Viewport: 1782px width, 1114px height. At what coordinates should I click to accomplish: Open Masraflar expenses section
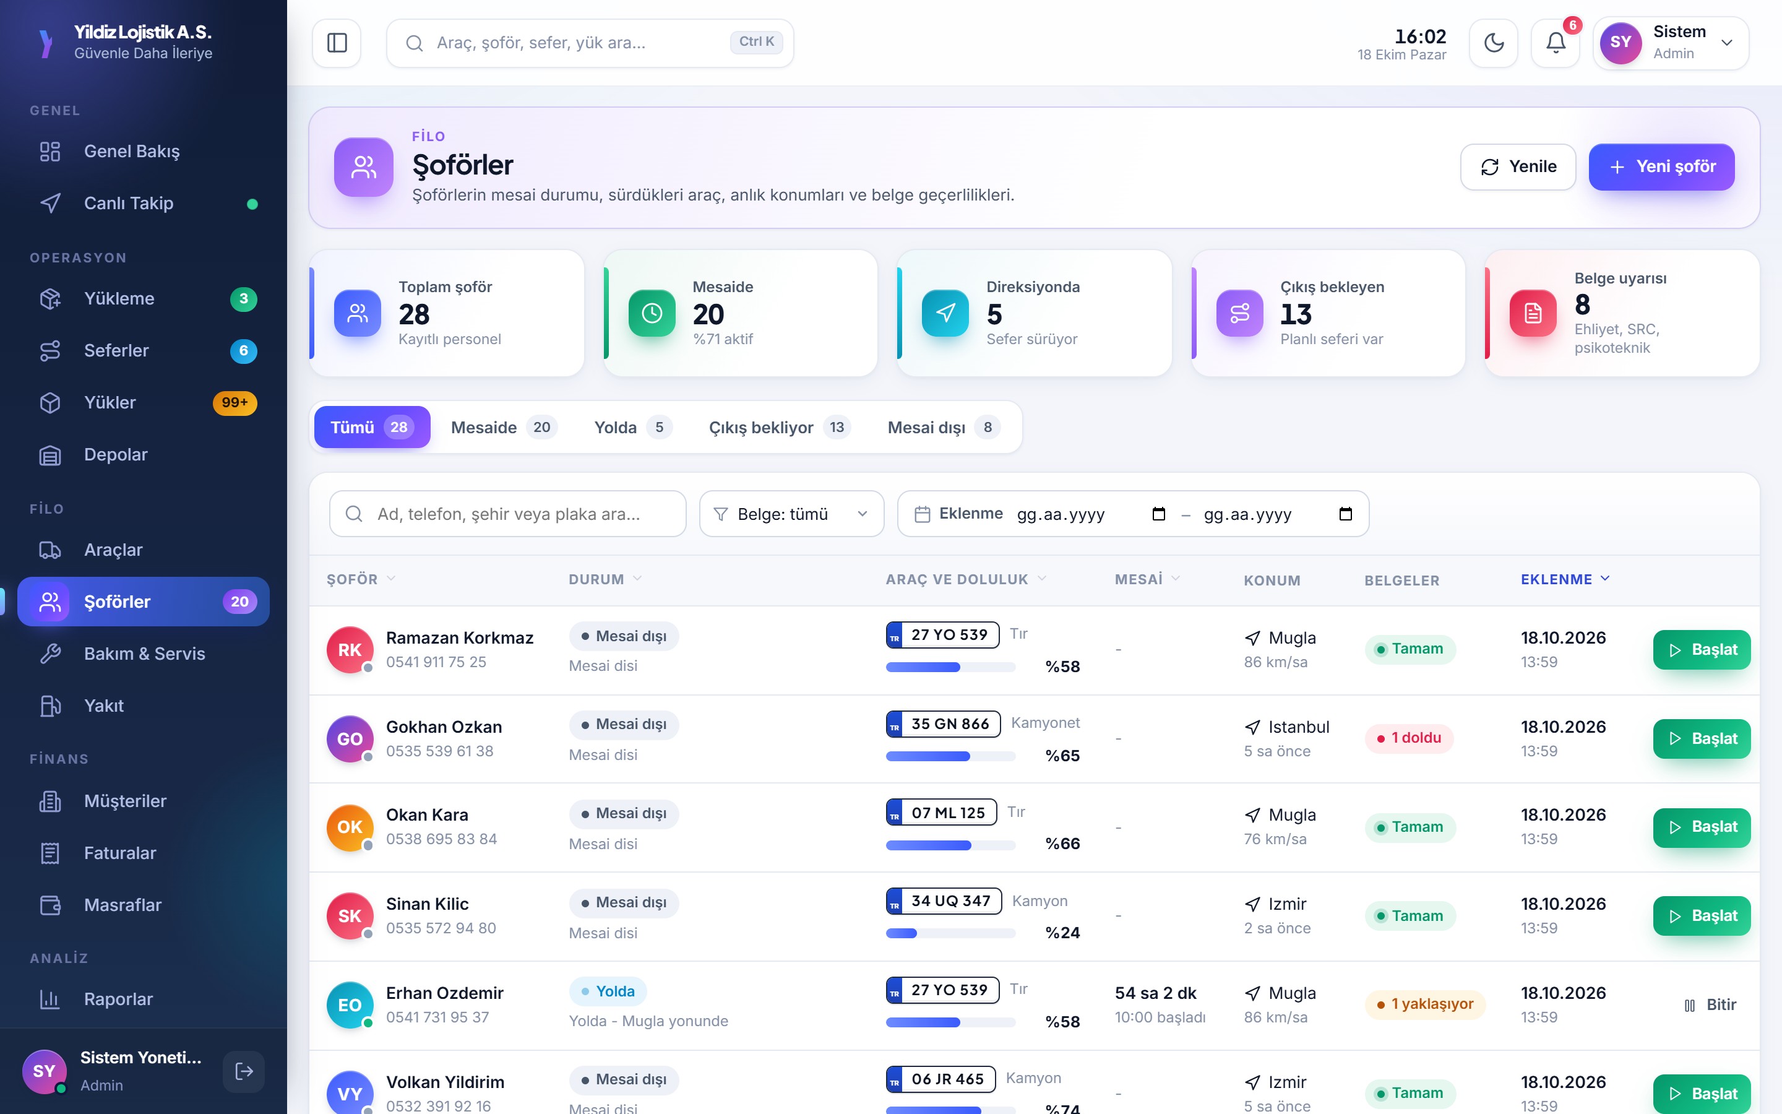144,905
